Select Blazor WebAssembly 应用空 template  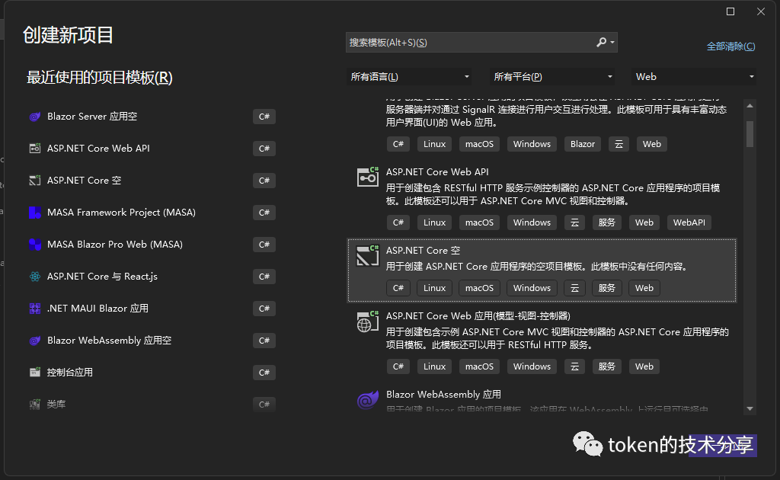tap(152, 341)
